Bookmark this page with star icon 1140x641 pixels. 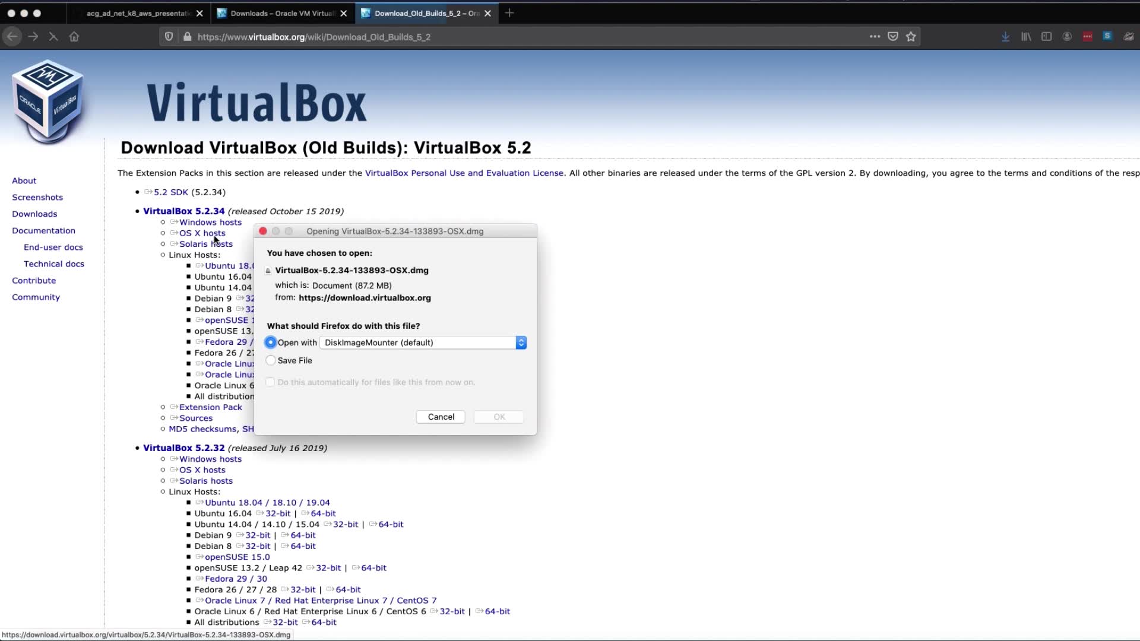911,37
